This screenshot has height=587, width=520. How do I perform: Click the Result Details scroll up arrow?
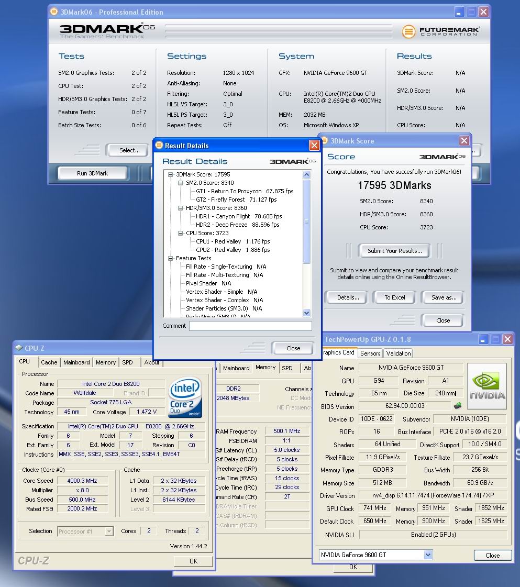click(307, 174)
